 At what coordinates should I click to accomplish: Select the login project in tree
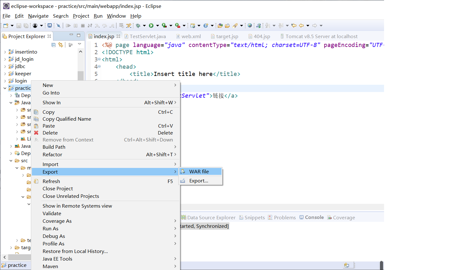[21, 81]
